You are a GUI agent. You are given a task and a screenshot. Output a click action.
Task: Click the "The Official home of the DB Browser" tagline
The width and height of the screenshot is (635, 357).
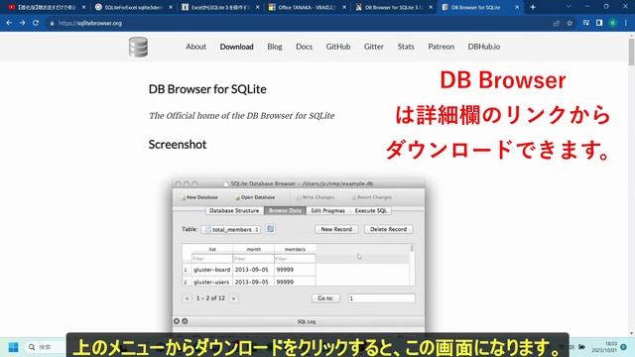[x=242, y=116]
